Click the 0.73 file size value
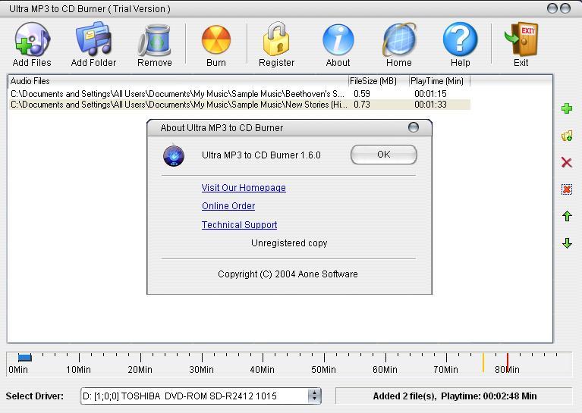582x413 pixels. pos(361,105)
